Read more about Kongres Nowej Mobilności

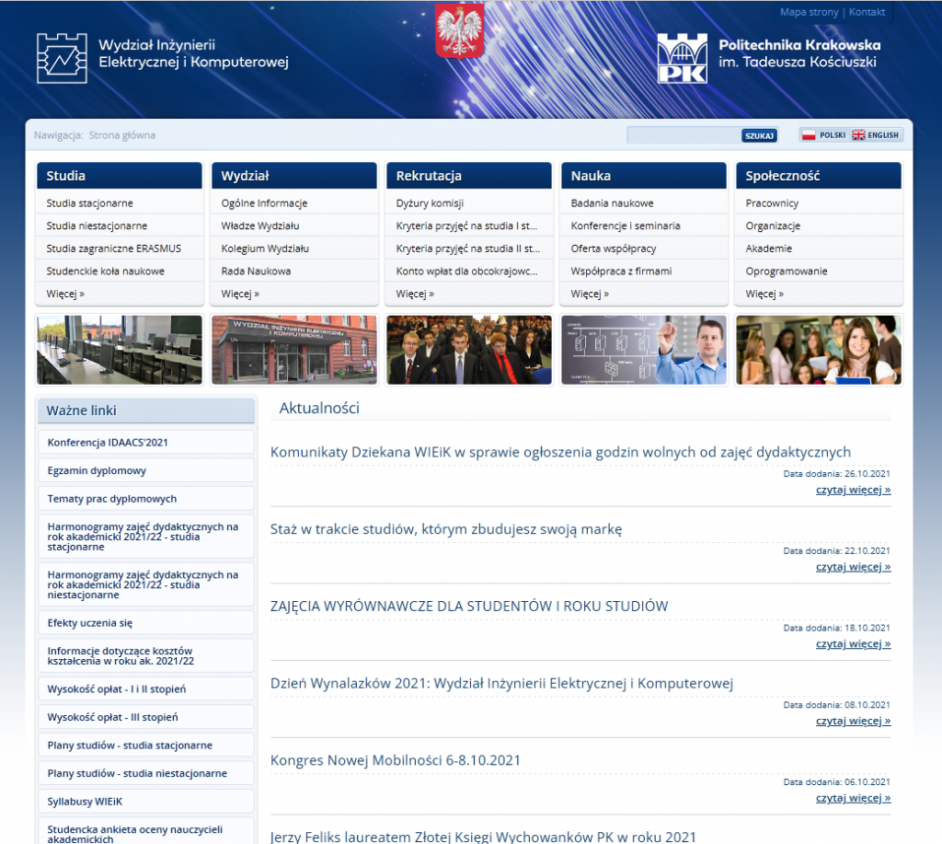click(853, 798)
